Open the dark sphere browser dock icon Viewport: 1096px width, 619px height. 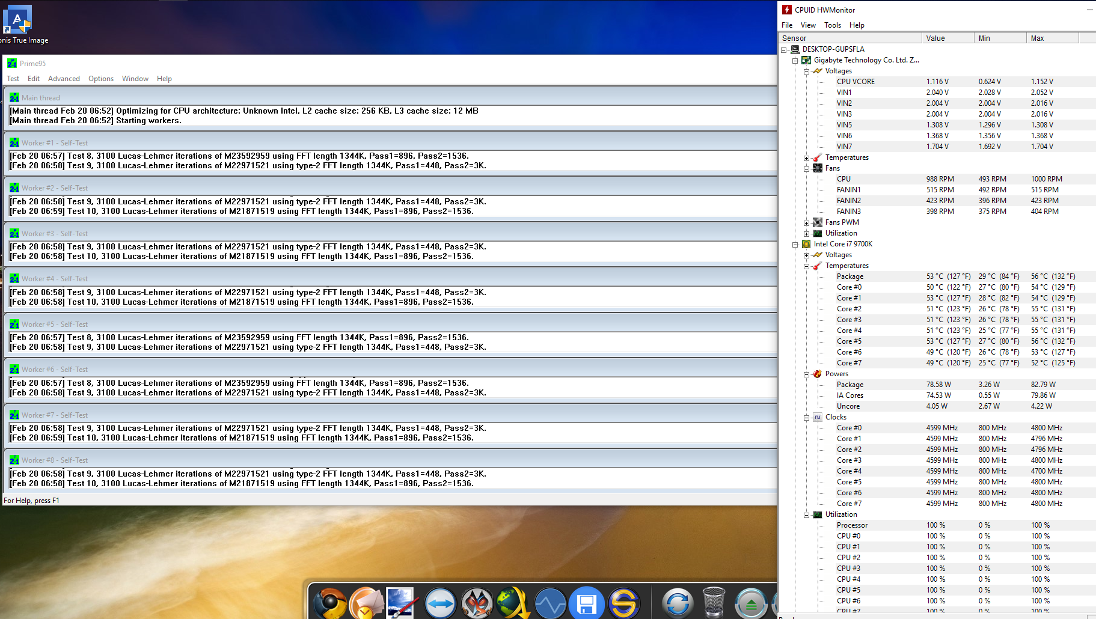pyautogui.click(x=329, y=603)
